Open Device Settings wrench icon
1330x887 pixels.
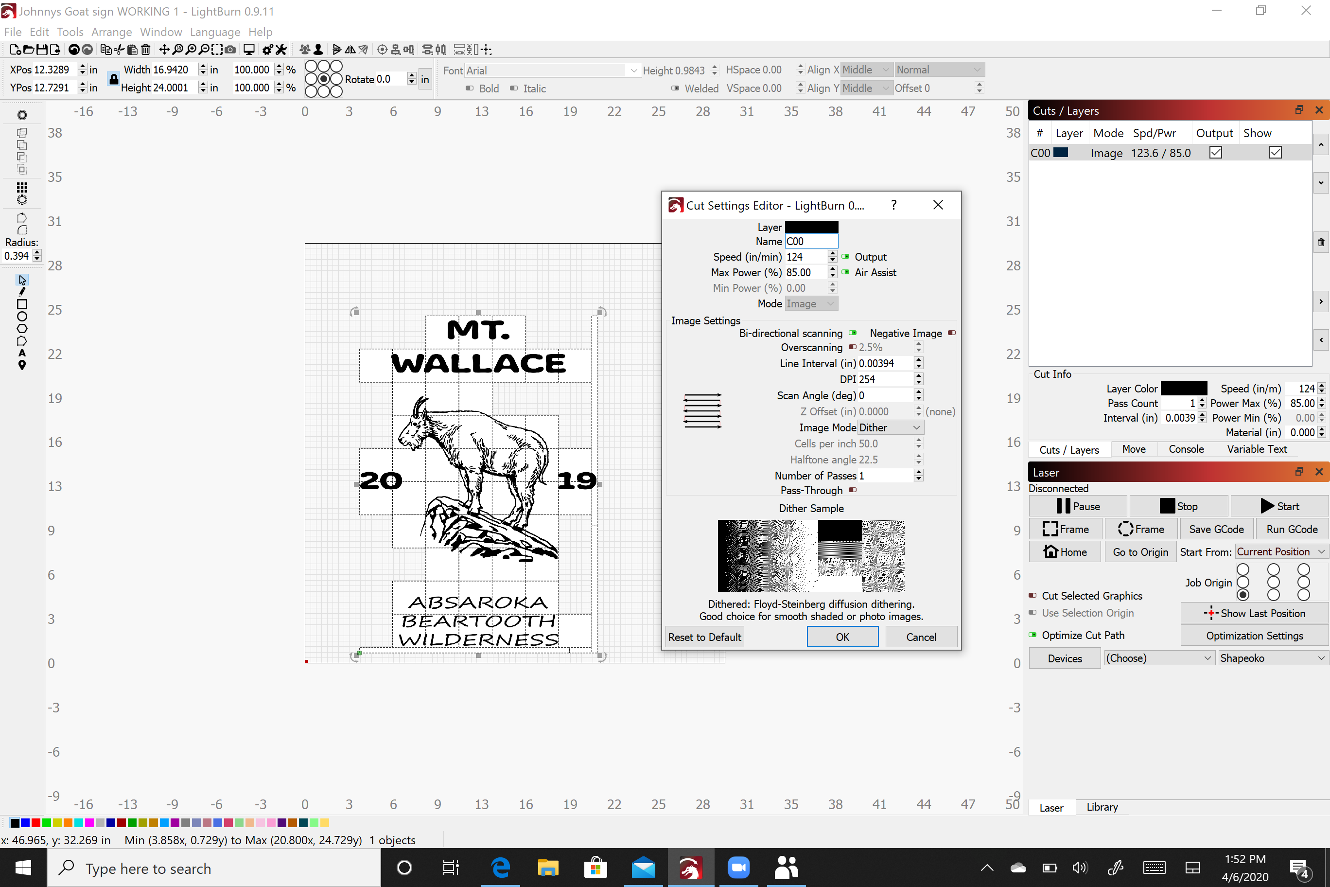[281, 50]
